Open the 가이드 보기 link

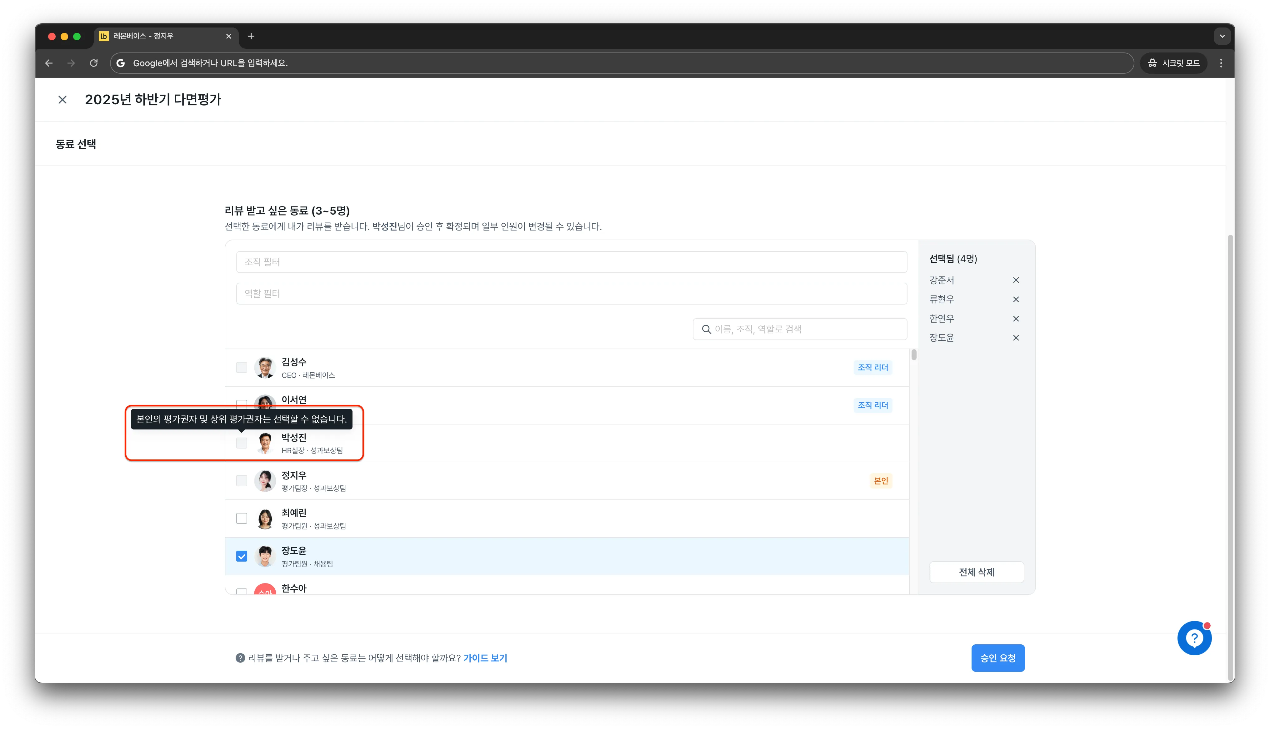(485, 658)
